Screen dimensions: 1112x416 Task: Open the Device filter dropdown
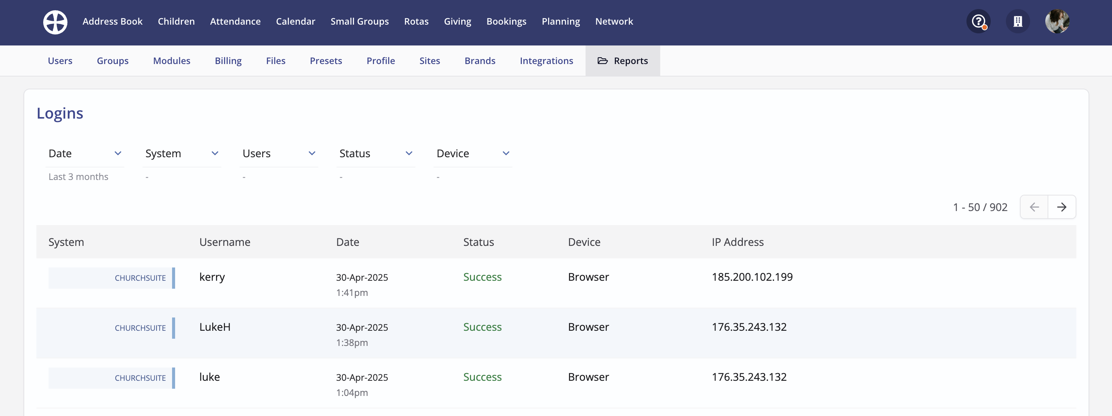pos(473,153)
